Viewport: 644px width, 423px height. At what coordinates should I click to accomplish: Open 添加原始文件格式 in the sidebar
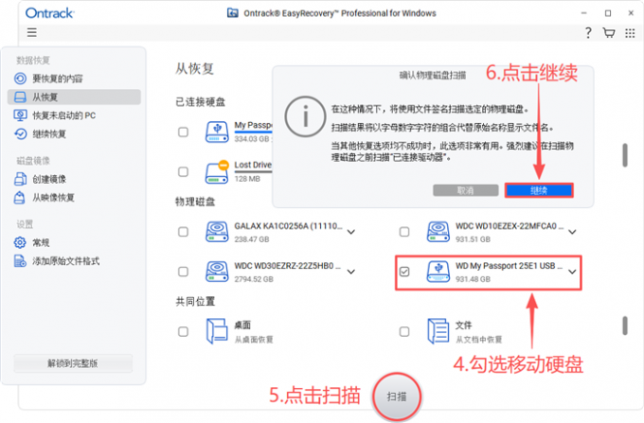pyautogui.click(x=74, y=261)
